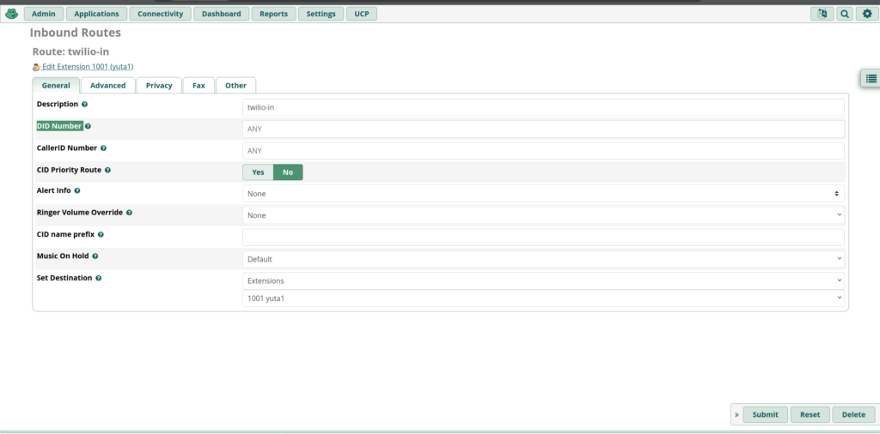Switch to the Advanced tab

(107, 86)
